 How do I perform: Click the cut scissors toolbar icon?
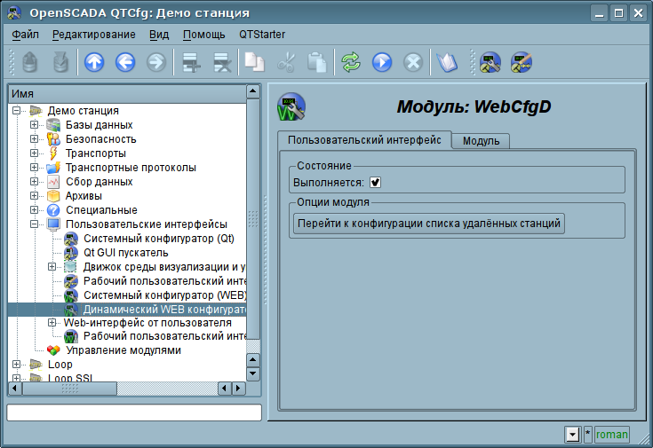(286, 62)
